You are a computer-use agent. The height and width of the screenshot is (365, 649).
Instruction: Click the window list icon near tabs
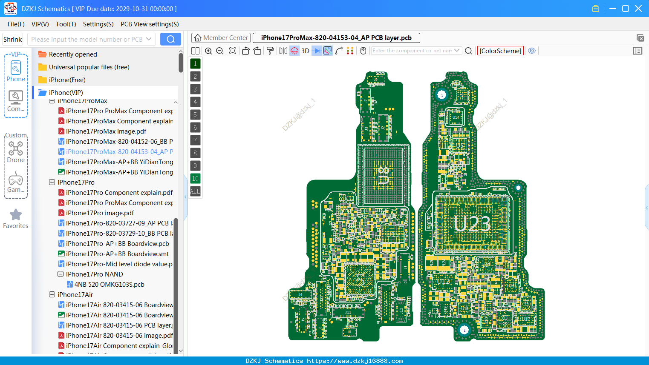[640, 38]
